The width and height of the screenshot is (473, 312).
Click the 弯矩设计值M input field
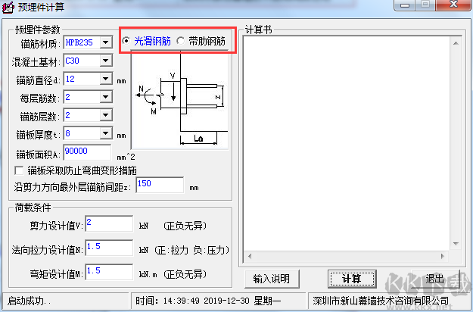pyautogui.click(x=109, y=272)
